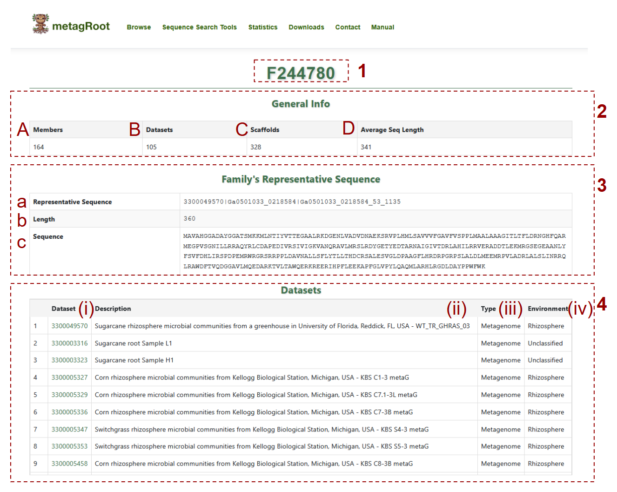Click the Environment column header
The width and height of the screenshot is (617, 492).
coord(548,309)
